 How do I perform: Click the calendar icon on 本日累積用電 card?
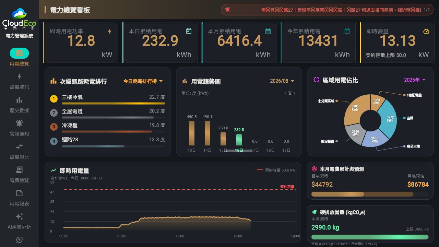(x=189, y=31)
